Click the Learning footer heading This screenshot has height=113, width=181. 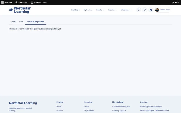click(x=88, y=102)
